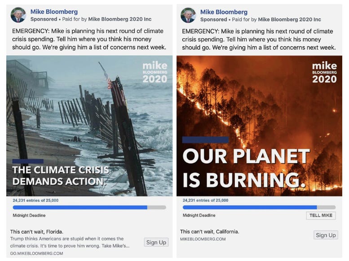Open Mike Bloomberg page name in right ad

click(x=224, y=12)
